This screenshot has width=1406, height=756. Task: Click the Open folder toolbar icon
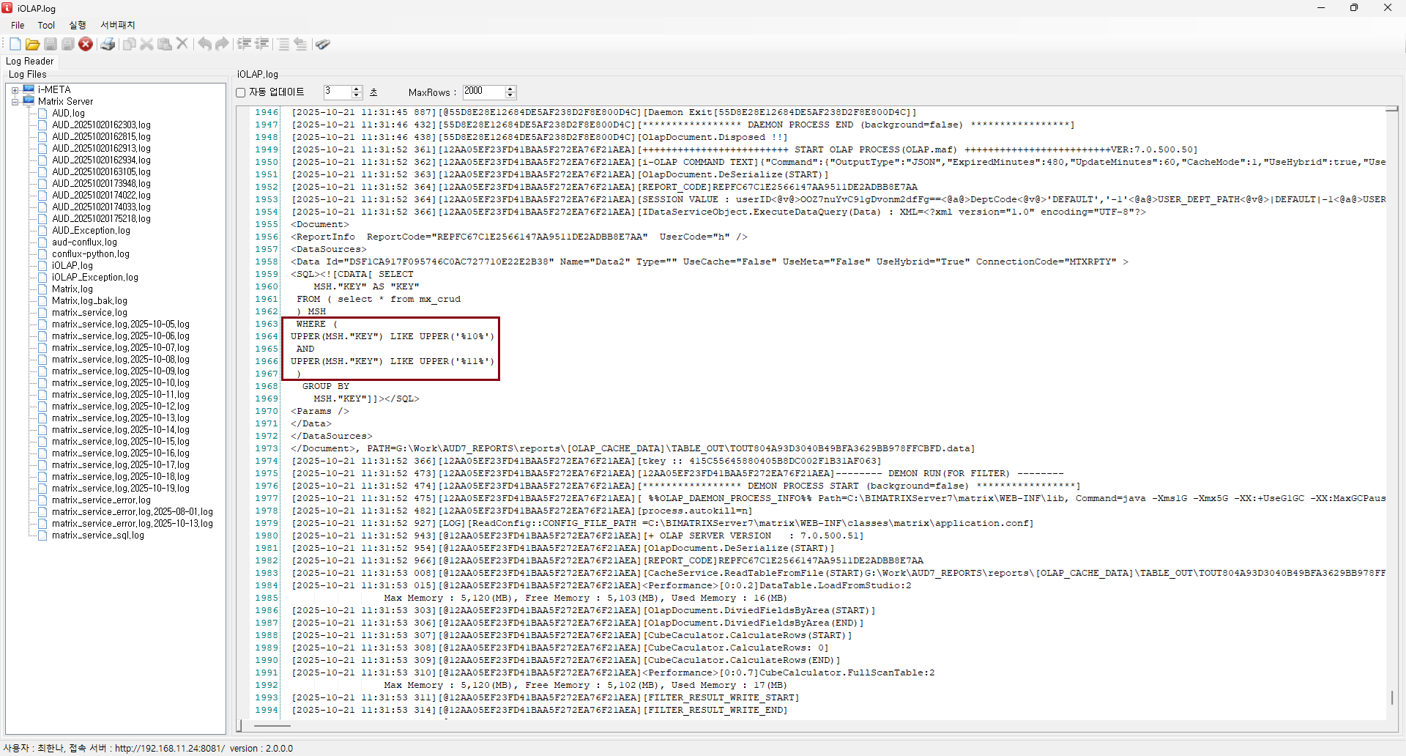(x=32, y=45)
